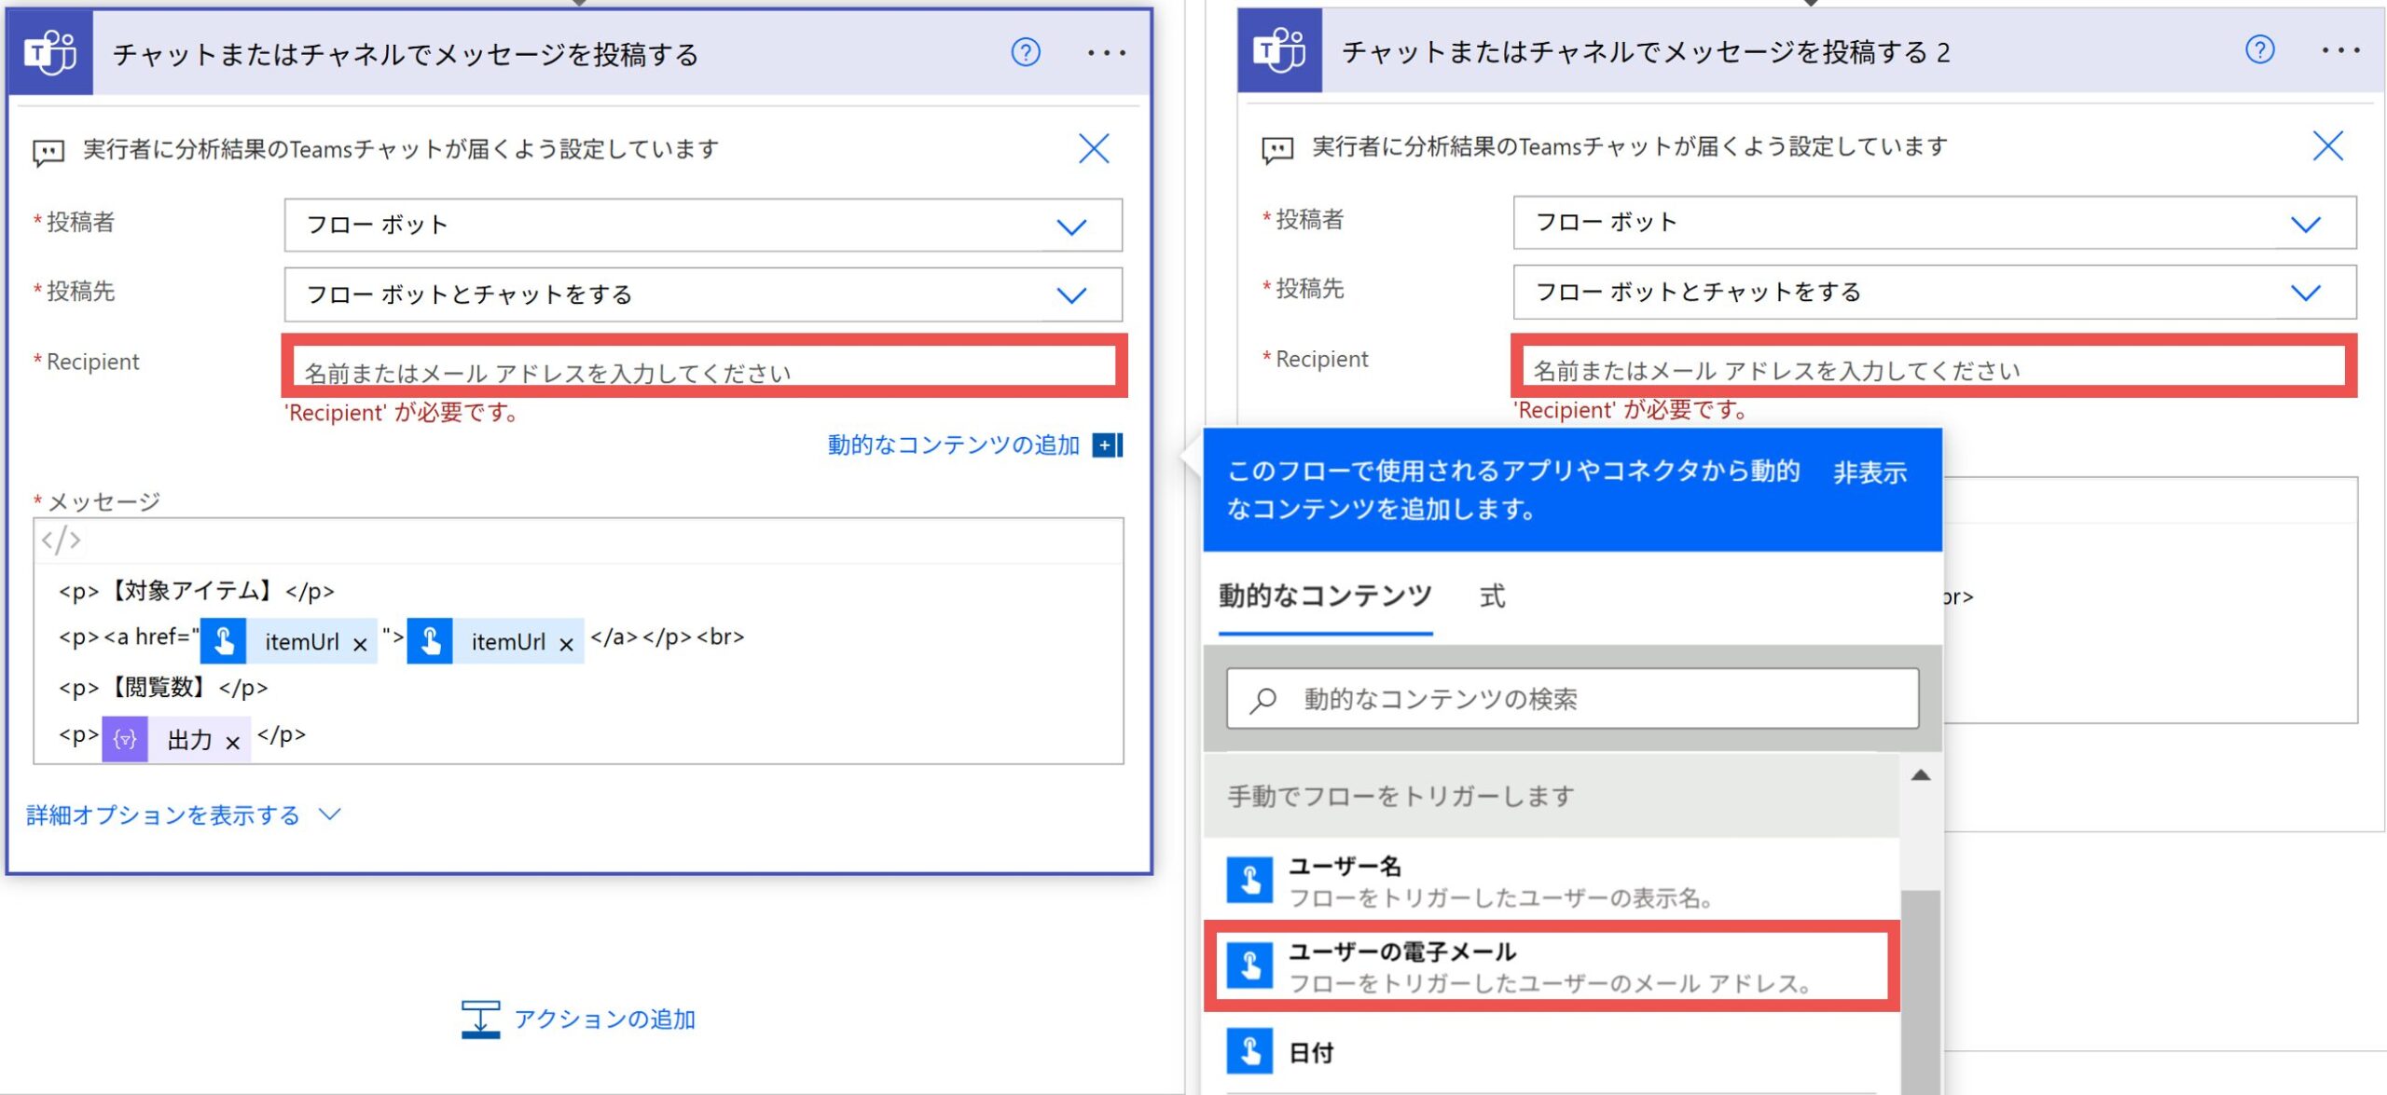Open 投稿先 dropdown in left action

1070,295
